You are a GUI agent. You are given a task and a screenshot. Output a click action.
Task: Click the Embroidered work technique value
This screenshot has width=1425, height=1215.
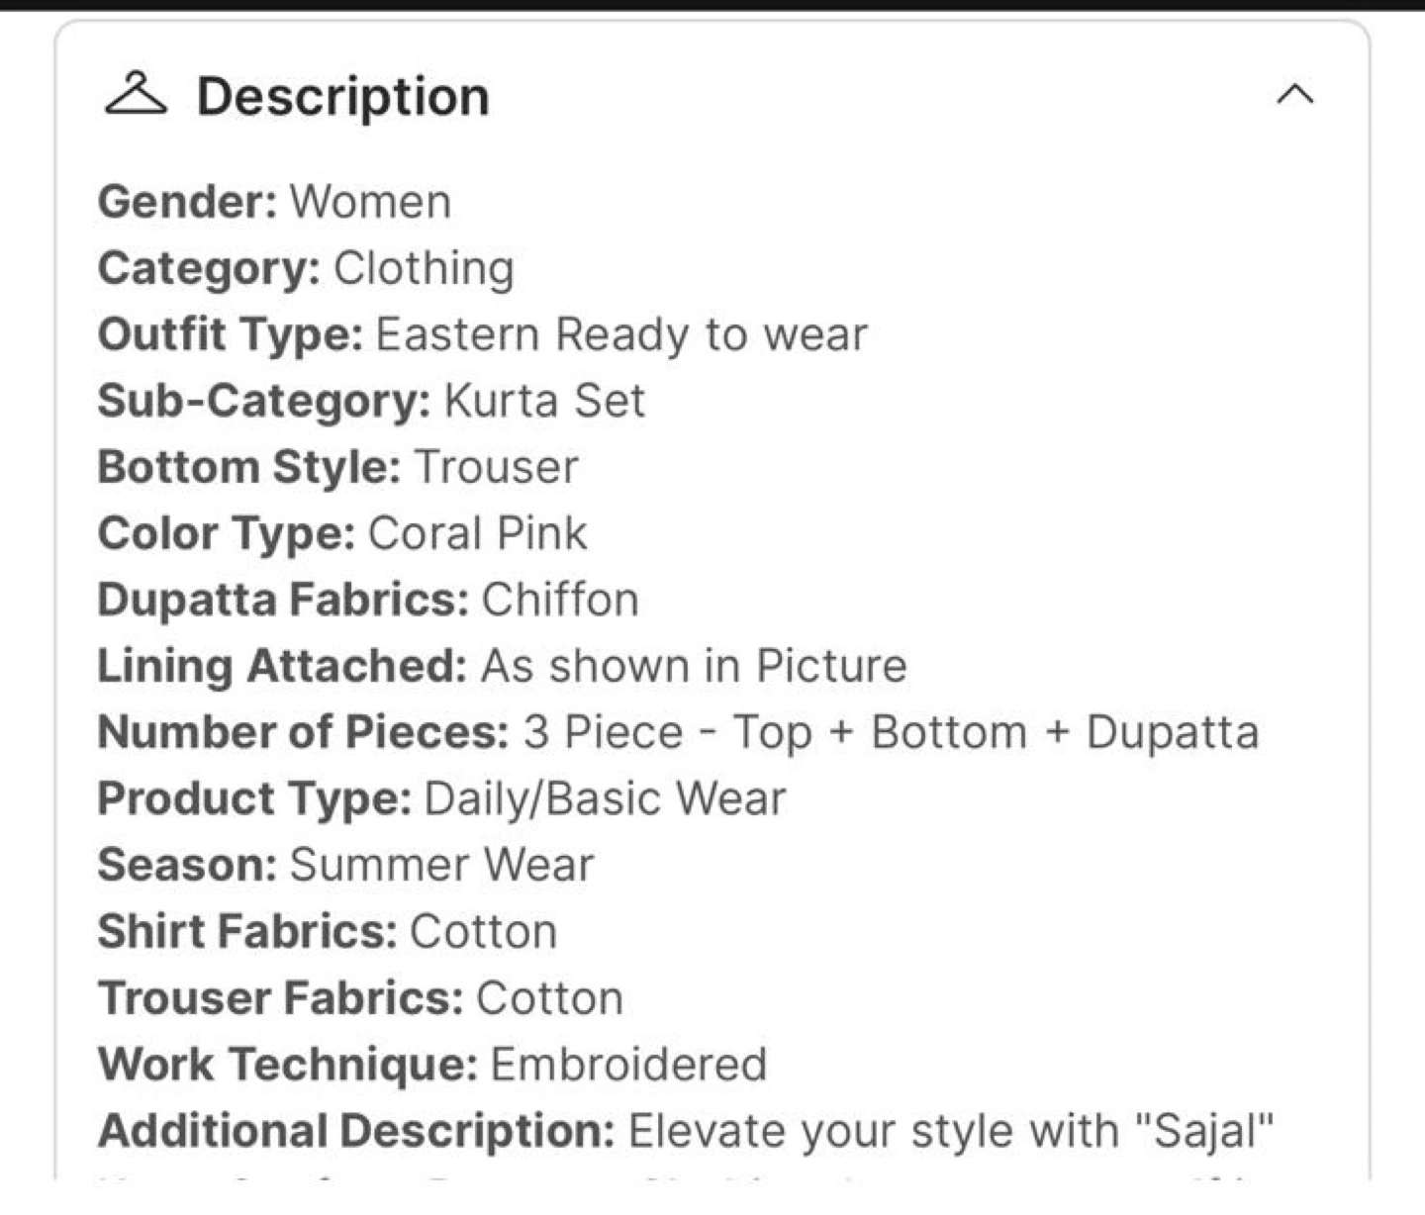point(628,1065)
